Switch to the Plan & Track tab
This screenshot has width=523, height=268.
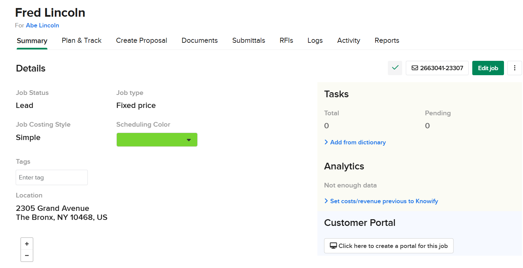tap(81, 40)
